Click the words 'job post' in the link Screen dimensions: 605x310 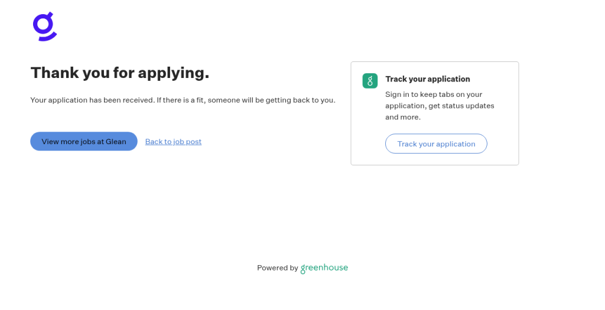187,142
